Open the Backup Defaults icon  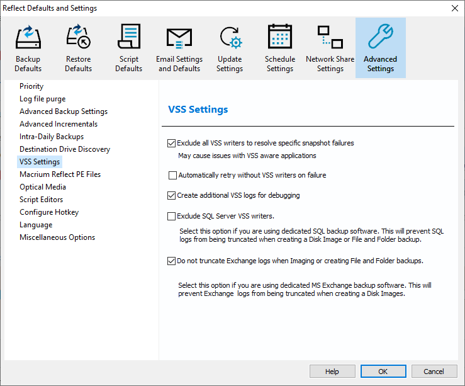(28, 38)
